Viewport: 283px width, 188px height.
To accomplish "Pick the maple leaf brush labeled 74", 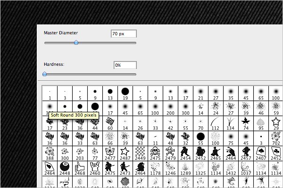I will point(246,124).
